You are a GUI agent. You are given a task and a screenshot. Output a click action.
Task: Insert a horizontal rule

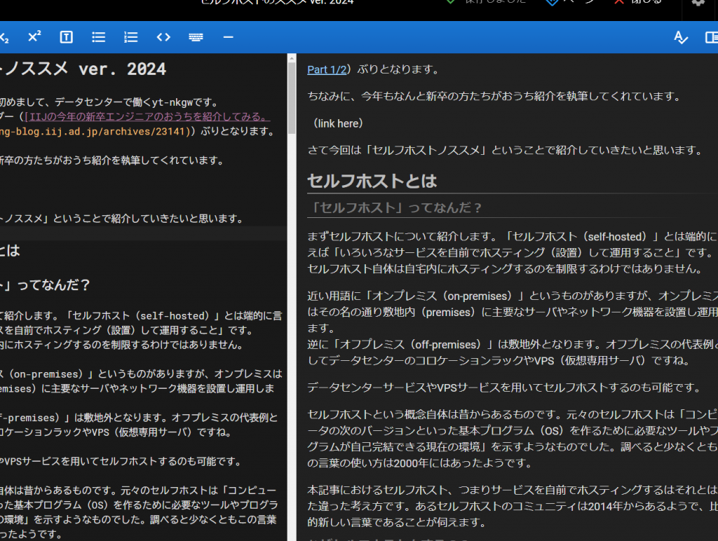tap(228, 37)
